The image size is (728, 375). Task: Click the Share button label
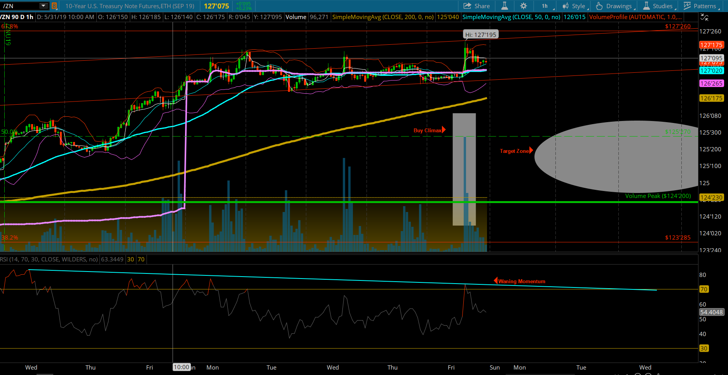pos(482,6)
